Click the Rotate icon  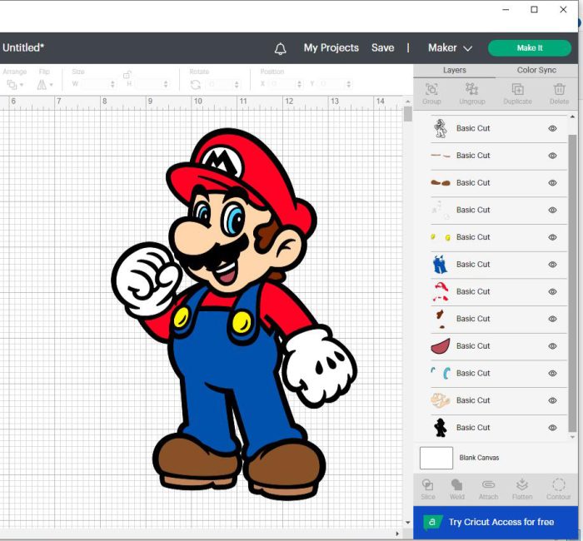(195, 85)
